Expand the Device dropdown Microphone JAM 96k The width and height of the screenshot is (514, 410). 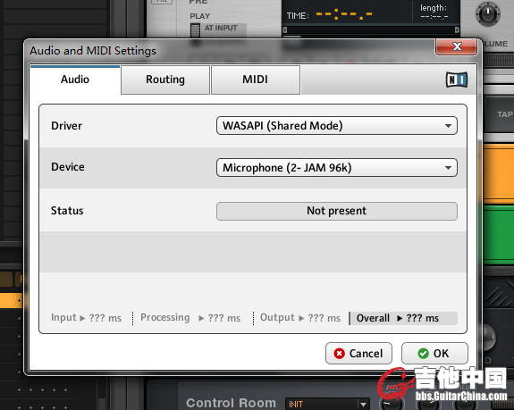point(337,168)
